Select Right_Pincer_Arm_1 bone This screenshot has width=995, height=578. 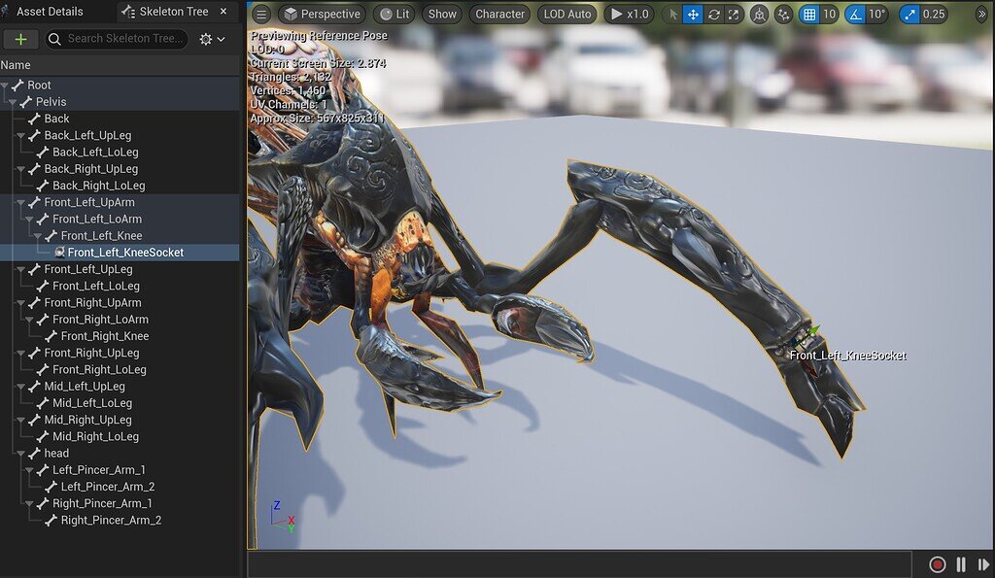(102, 504)
